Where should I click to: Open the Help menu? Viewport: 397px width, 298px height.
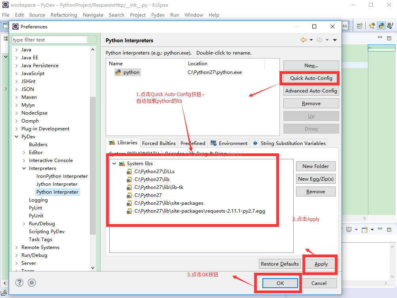coord(214,15)
